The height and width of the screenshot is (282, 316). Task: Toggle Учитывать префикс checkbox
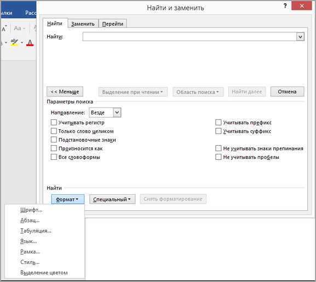coord(219,123)
